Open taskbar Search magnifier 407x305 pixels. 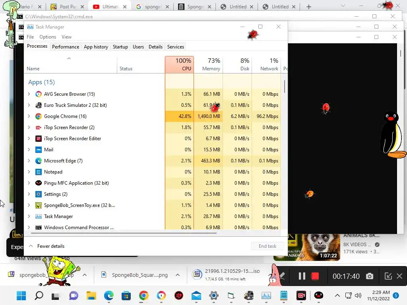tap(39, 295)
